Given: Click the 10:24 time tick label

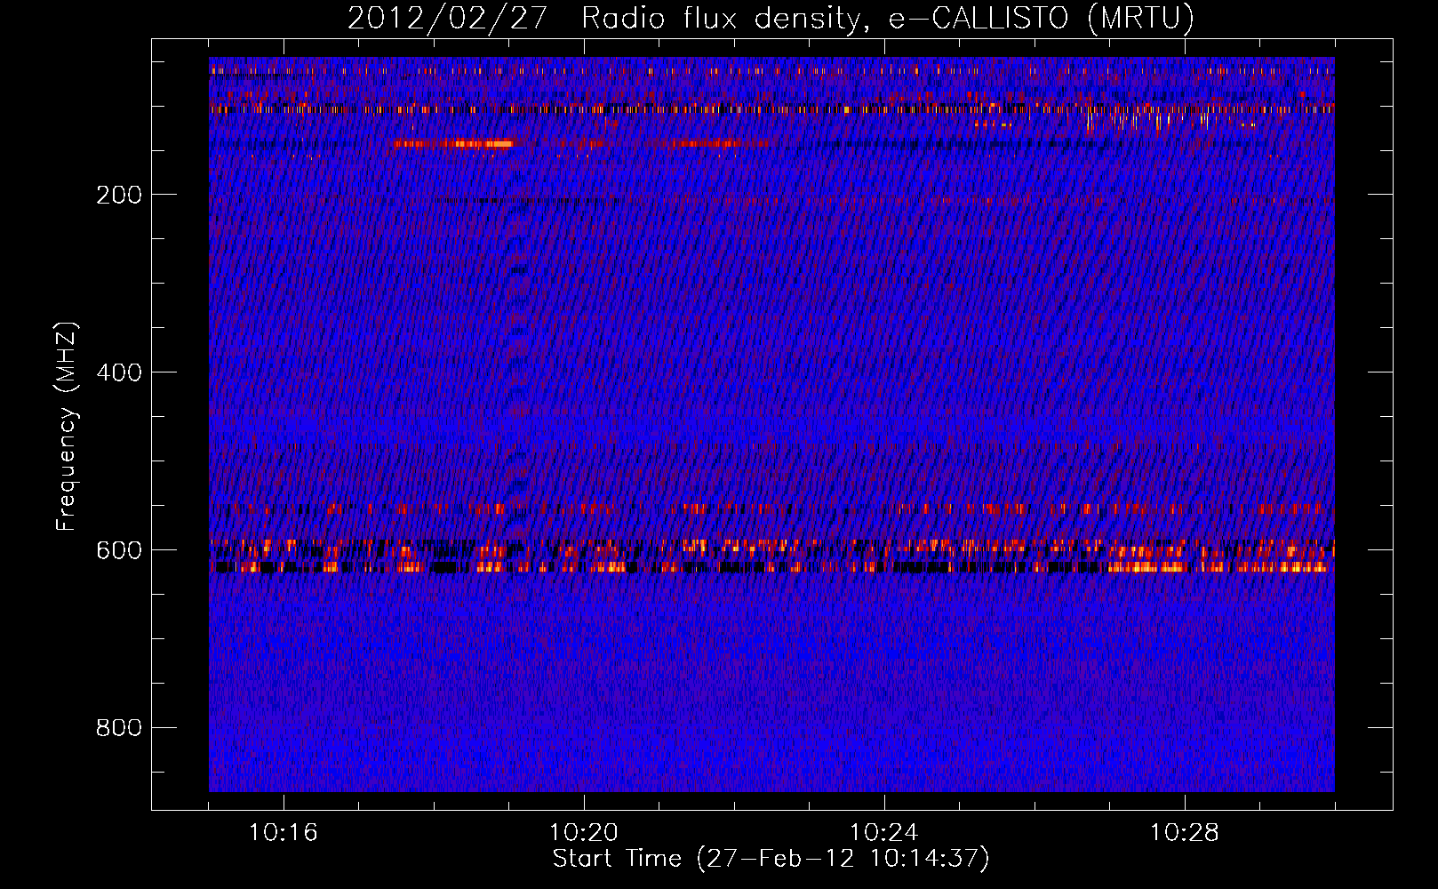Looking at the screenshot, I should coord(883,833).
